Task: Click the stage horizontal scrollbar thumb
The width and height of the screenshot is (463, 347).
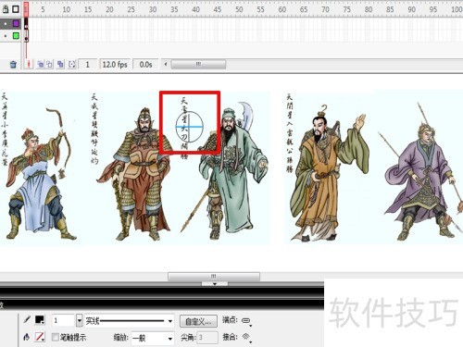Action: pos(214,277)
